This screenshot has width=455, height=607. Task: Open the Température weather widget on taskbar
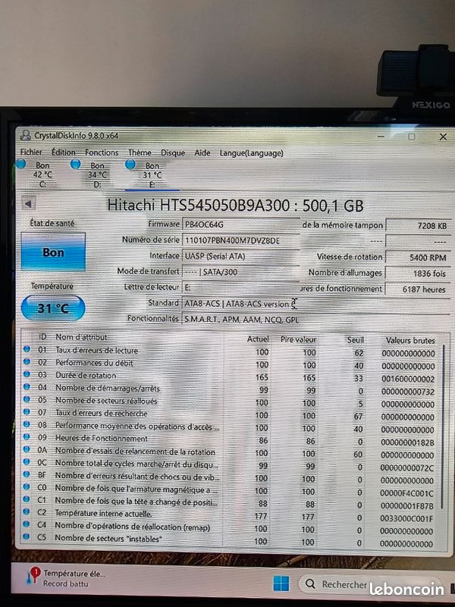click(66, 578)
